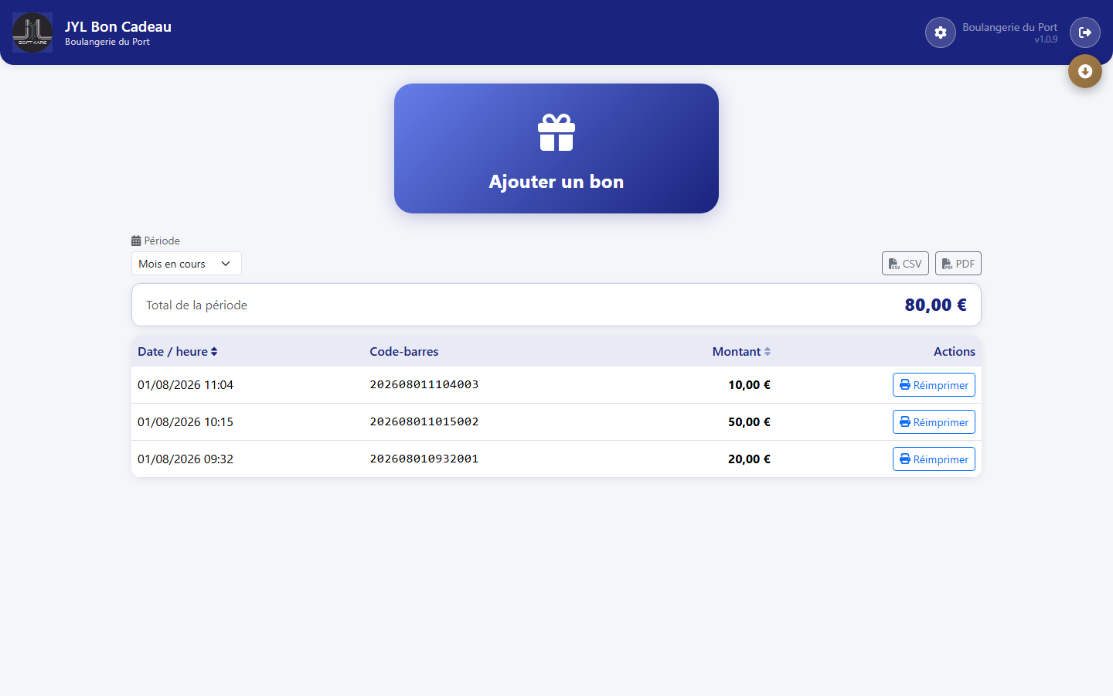This screenshot has width=1113, height=696.
Task: Click the 50,00 € amount cell
Action: [x=749, y=421]
